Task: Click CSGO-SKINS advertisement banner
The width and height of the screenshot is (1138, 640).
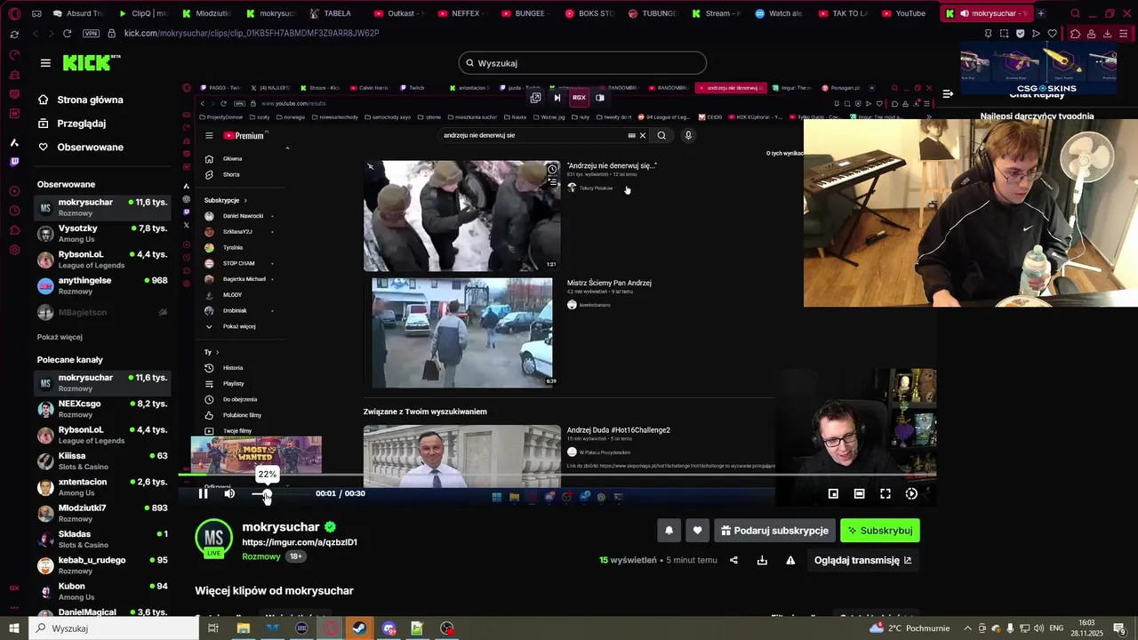Action: [1040, 68]
